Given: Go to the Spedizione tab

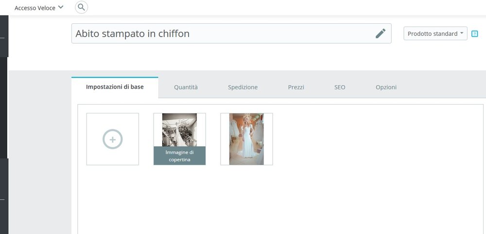Looking at the screenshot, I should 243,88.
